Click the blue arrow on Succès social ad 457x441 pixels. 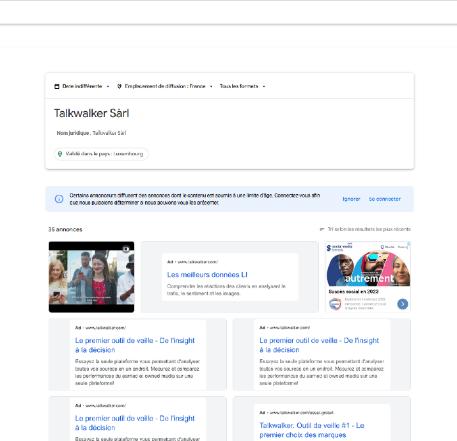pyautogui.click(x=403, y=304)
